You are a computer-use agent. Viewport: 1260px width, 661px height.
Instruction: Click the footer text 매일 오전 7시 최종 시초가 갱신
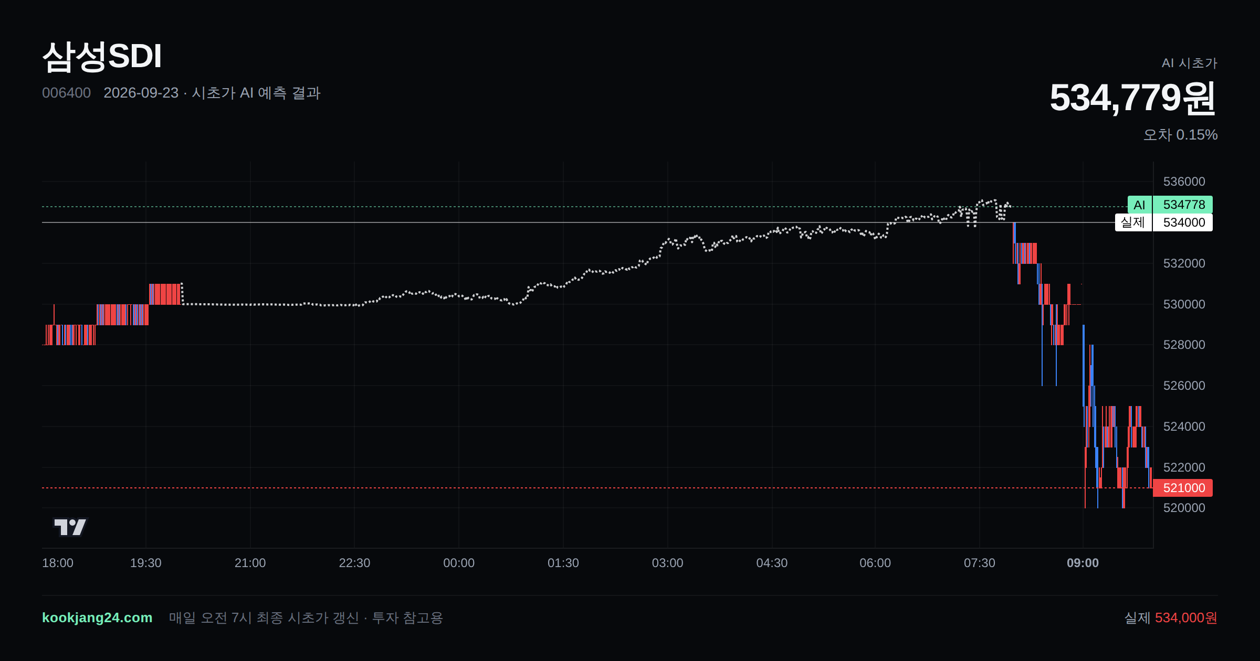(x=264, y=617)
